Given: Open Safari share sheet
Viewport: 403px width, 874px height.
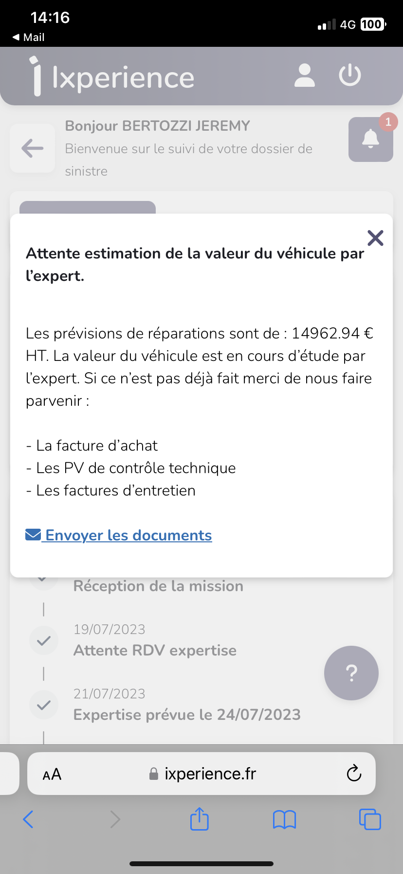Looking at the screenshot, I should click(200, 819).
